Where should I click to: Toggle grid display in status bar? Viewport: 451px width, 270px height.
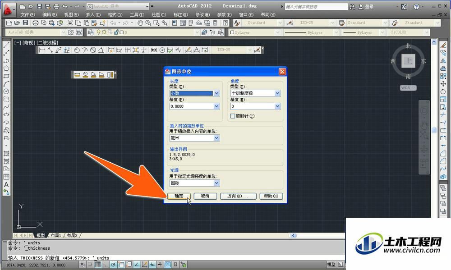point(98,264)
